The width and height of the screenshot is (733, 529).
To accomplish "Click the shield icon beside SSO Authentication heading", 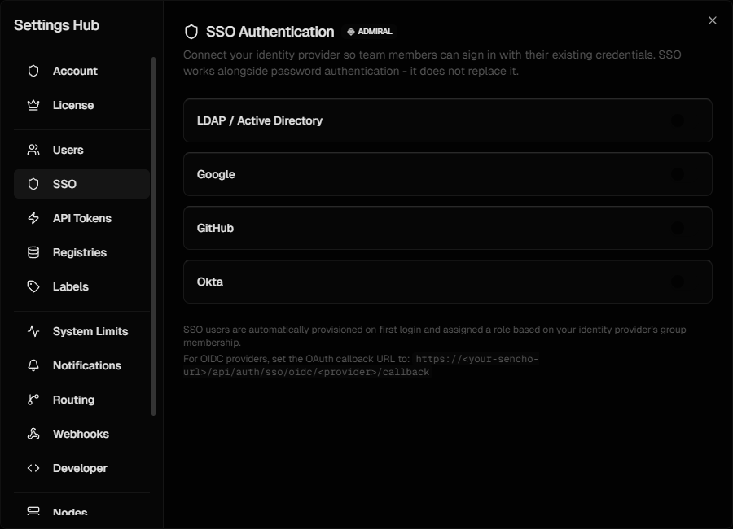I will (191, 32).
